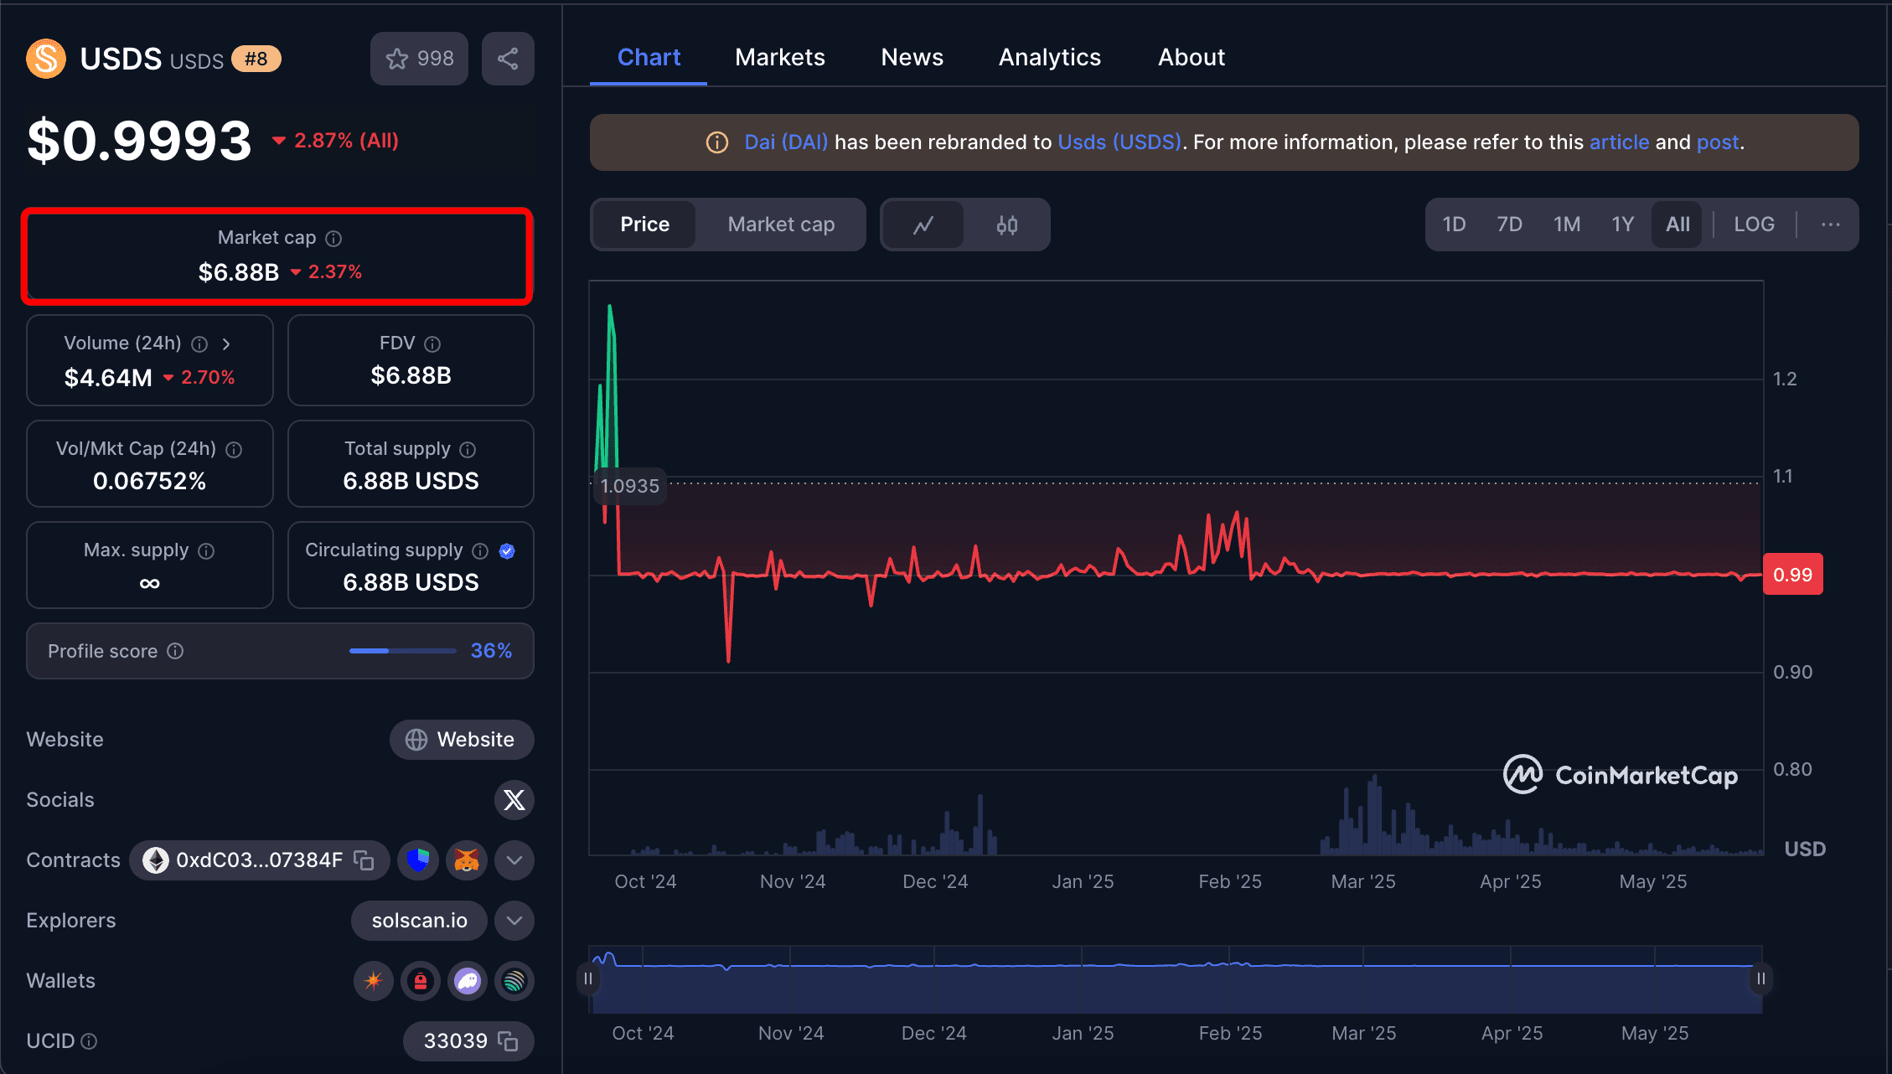The image size is (1892, 1074).
Task: Set chart range to 1M
Action: 1566,225
